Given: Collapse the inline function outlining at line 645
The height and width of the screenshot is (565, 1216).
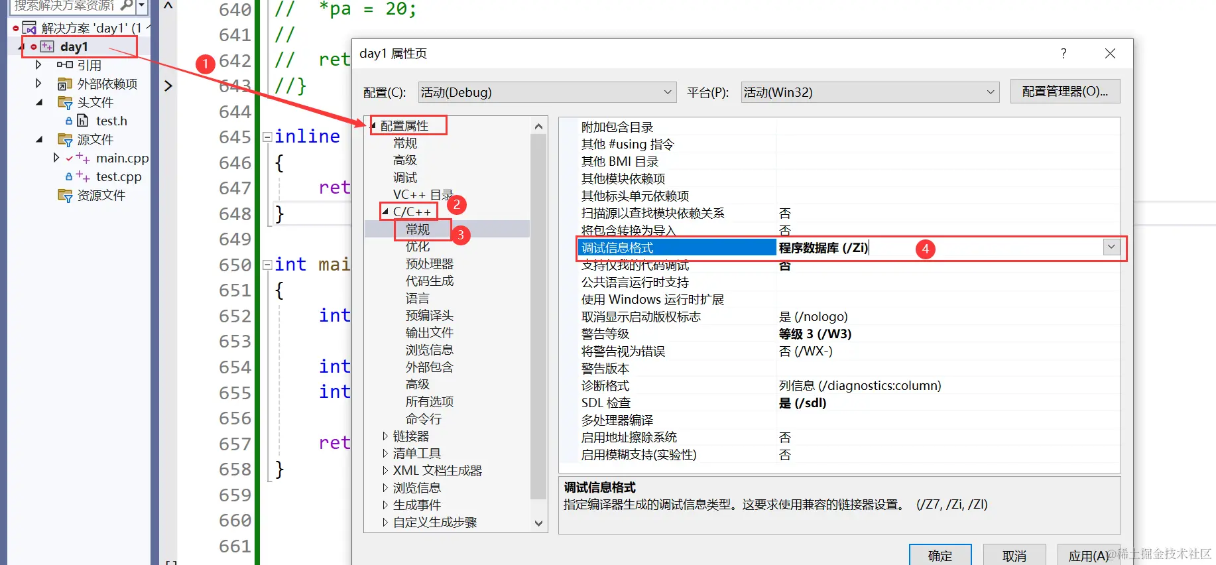Looking at the screenshot, I should tap(267, 137).
